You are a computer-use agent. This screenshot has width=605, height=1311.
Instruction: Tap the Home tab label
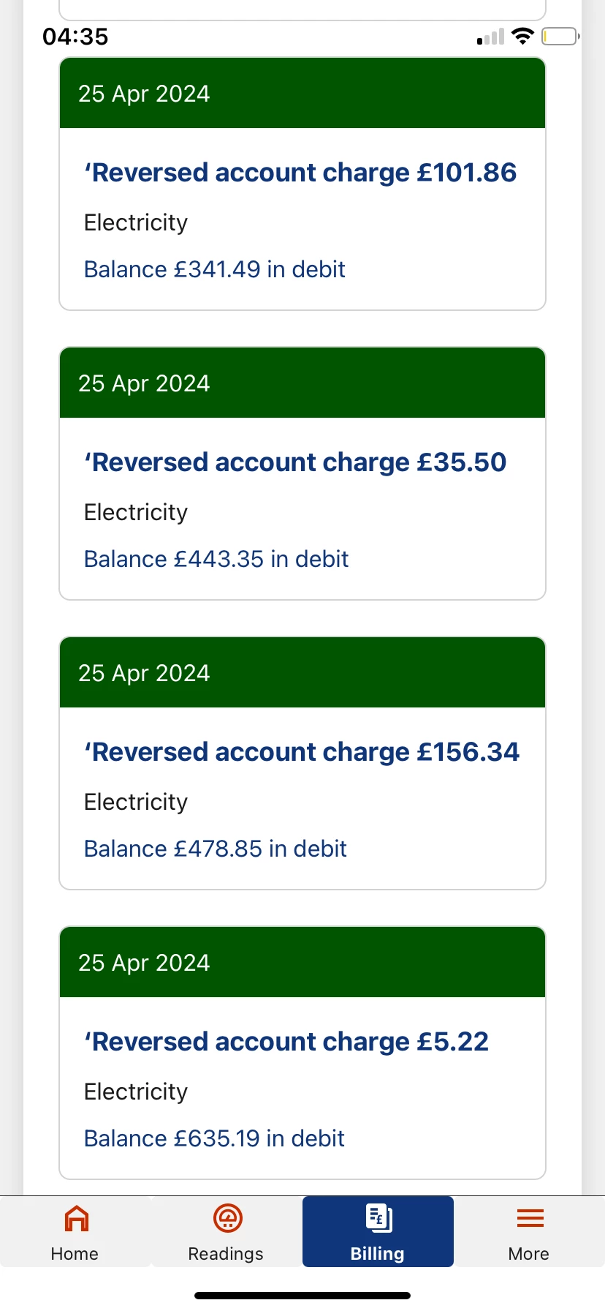point(75,1254)
